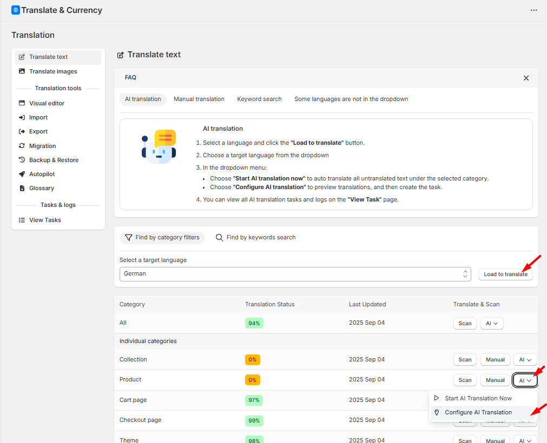The width and height of the screenshot is (547, 443).
Task: Expand the AI dropdown for Collection row
Action: coord(525,360)
